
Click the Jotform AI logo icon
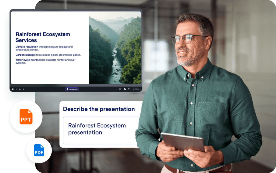(134, 90)
